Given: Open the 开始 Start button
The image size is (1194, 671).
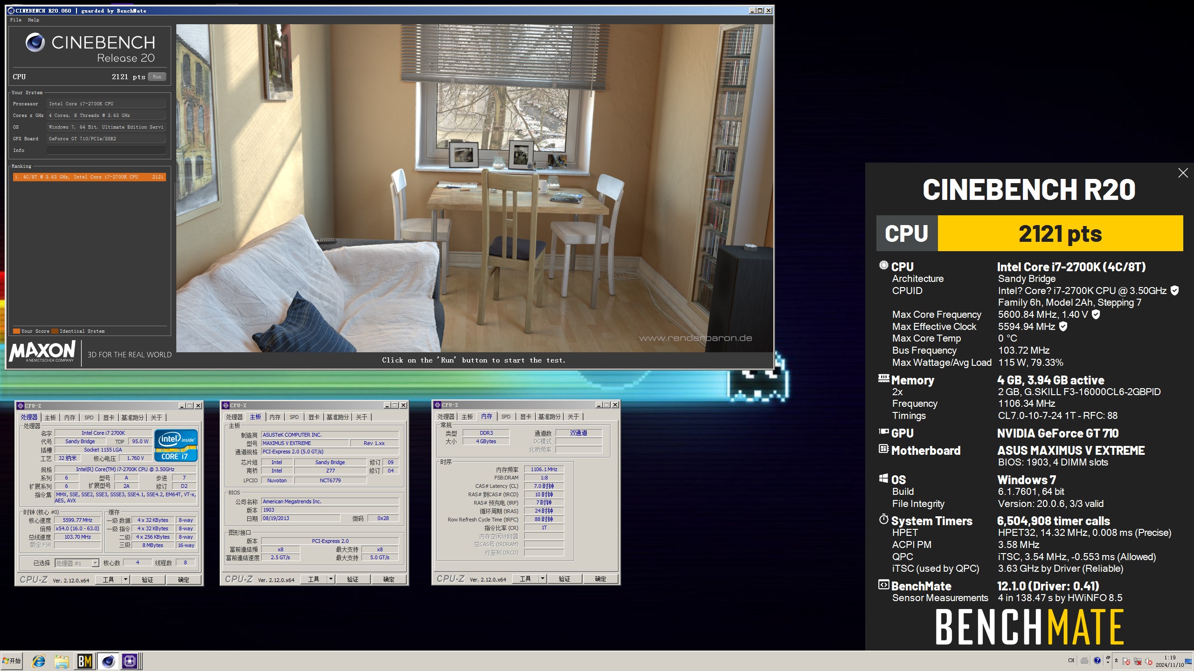Looking at the screenshot, I should pyautogui.click(x=12, y=661).
